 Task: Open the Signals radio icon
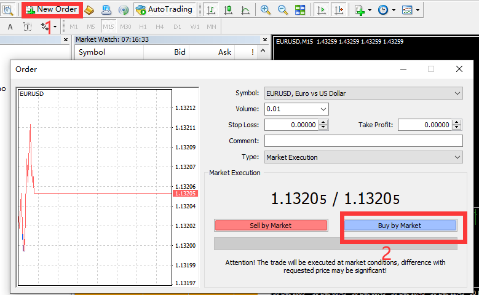(x=124, y=10)
